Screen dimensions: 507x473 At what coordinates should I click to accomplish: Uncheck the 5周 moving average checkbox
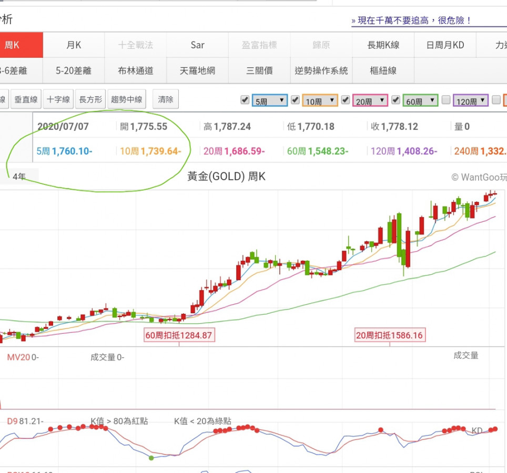point(245,100)
